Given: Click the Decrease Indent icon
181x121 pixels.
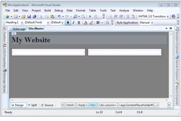Looking at the screenshot, I should pos(116,17).
